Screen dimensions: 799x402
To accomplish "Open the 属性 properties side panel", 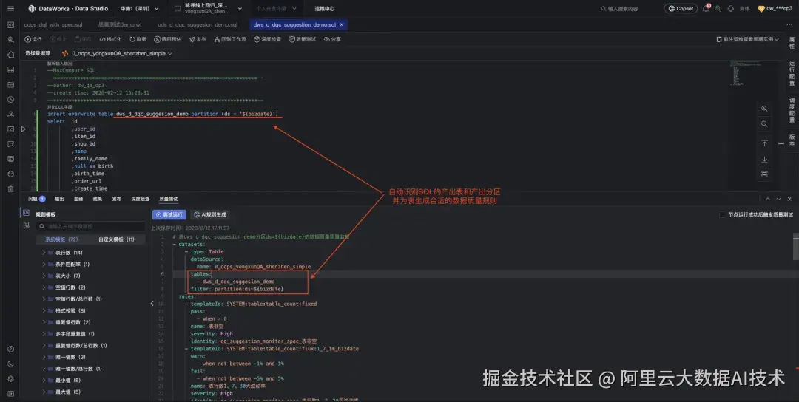I will tap(792, 42).
